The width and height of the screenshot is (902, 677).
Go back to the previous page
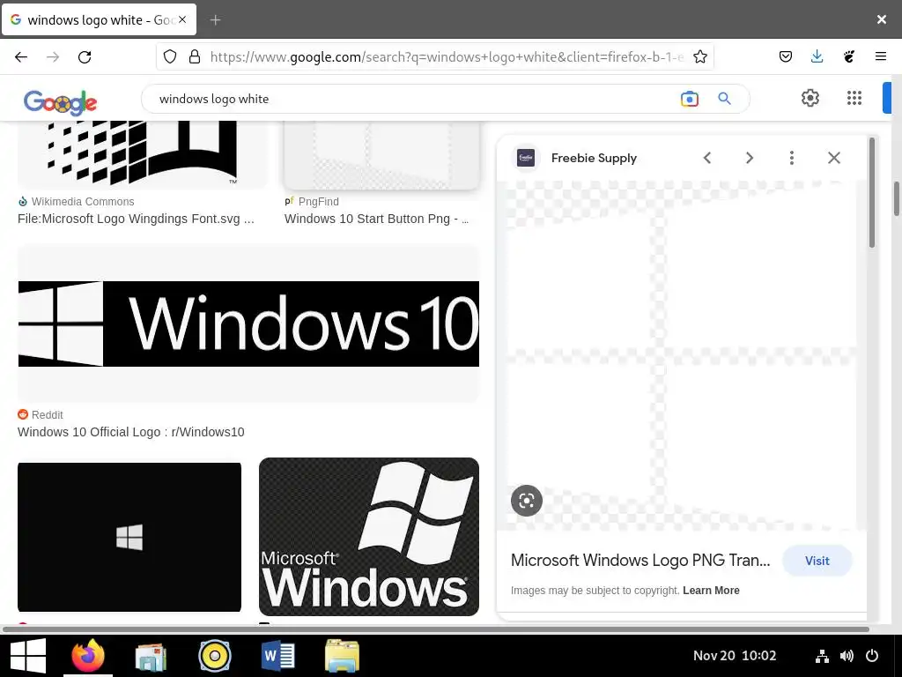click(x=21, y=56)
